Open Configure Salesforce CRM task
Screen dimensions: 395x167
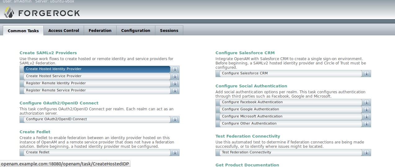(x=291, y=73)
